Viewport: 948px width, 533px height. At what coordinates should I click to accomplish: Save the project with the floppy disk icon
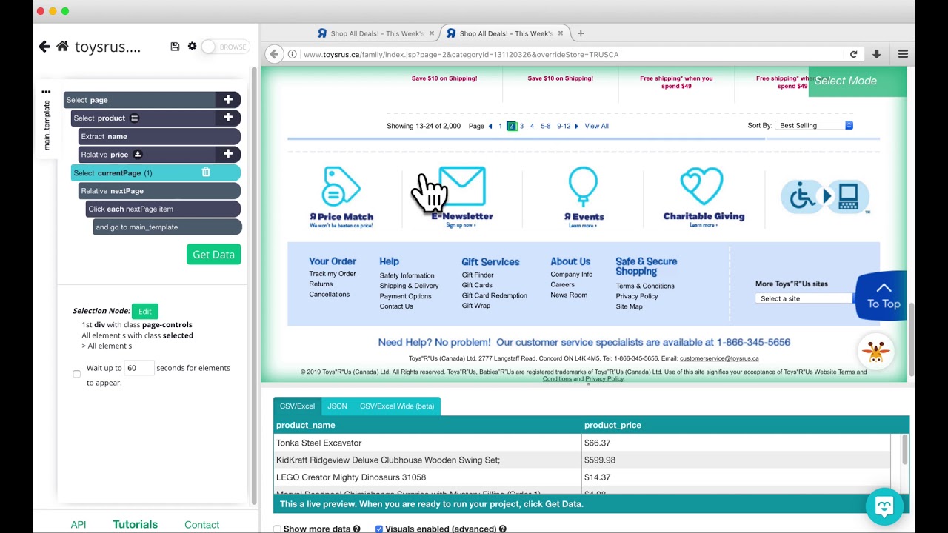(175, 47)
